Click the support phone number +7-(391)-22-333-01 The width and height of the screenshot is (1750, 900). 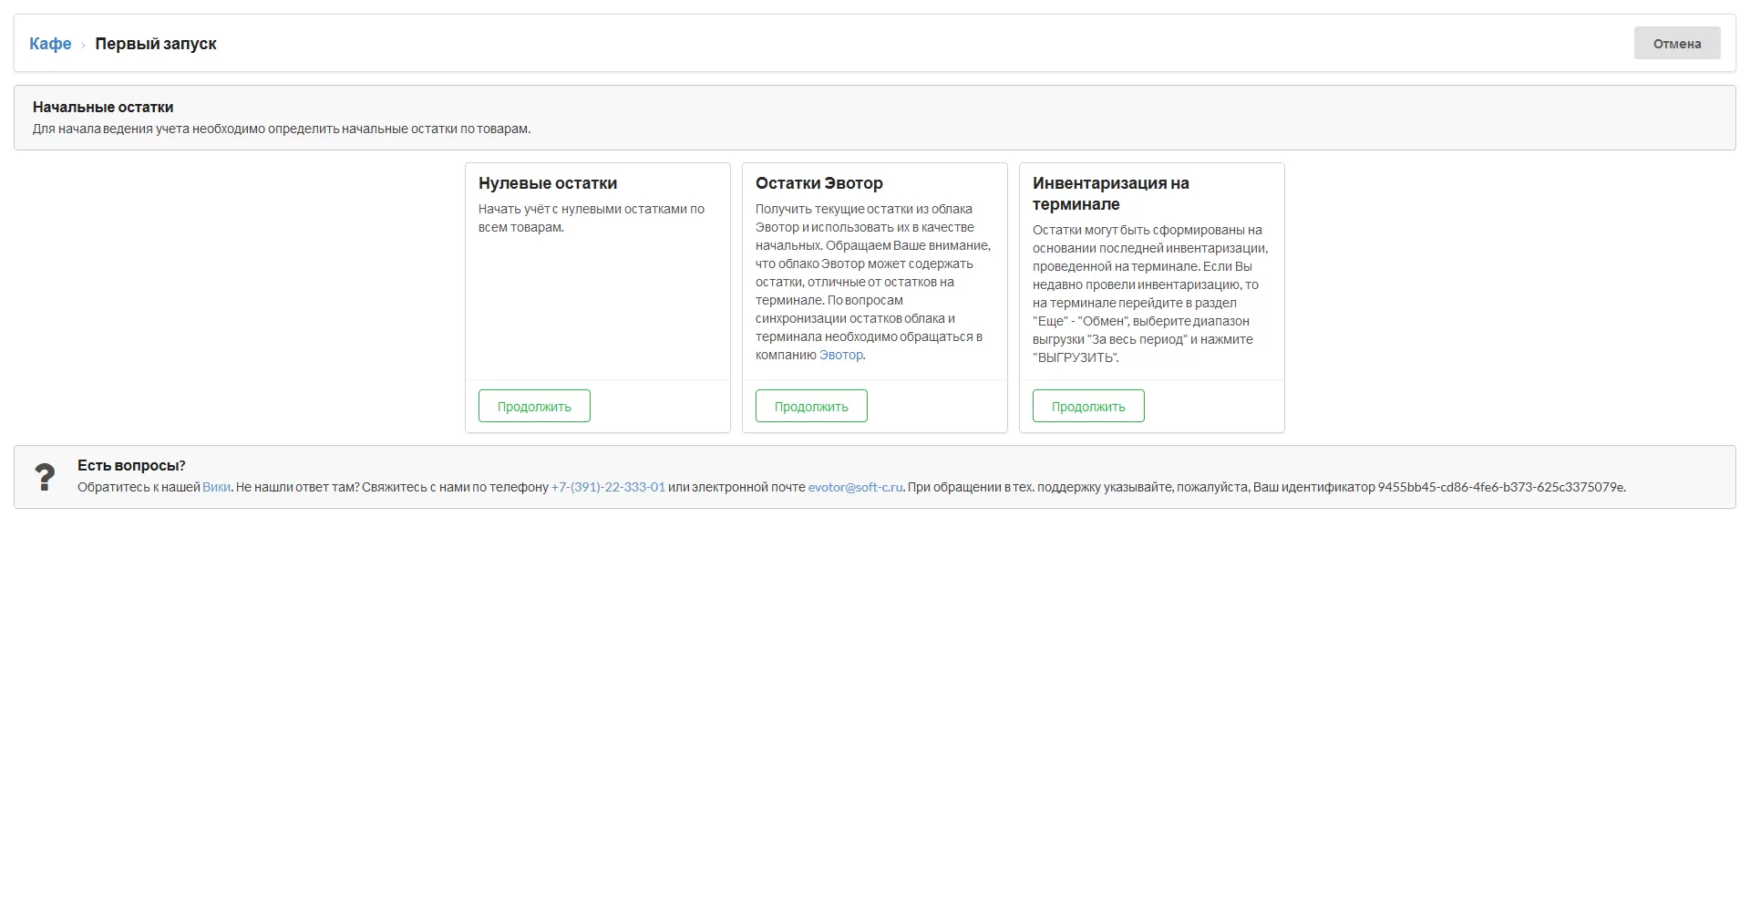tap(608, 488)
